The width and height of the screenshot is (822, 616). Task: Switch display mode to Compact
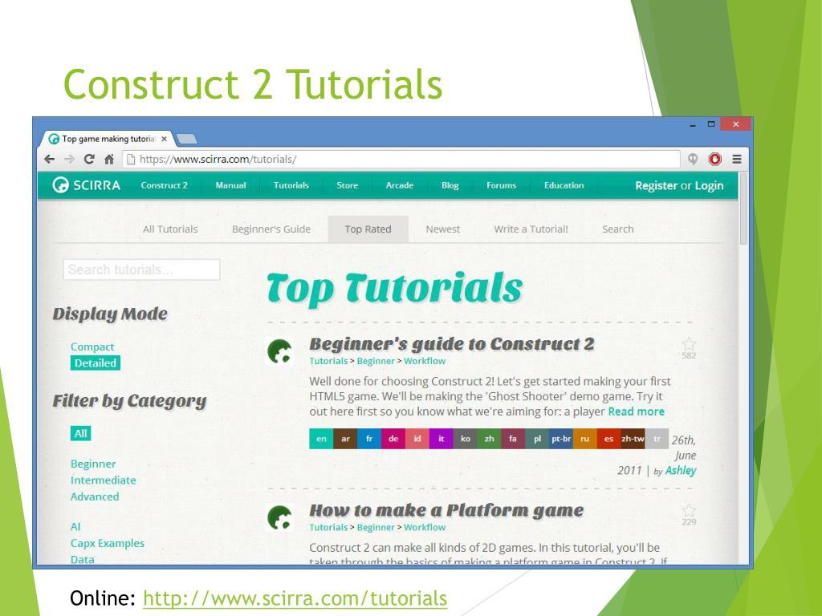(x=92, y=346)
